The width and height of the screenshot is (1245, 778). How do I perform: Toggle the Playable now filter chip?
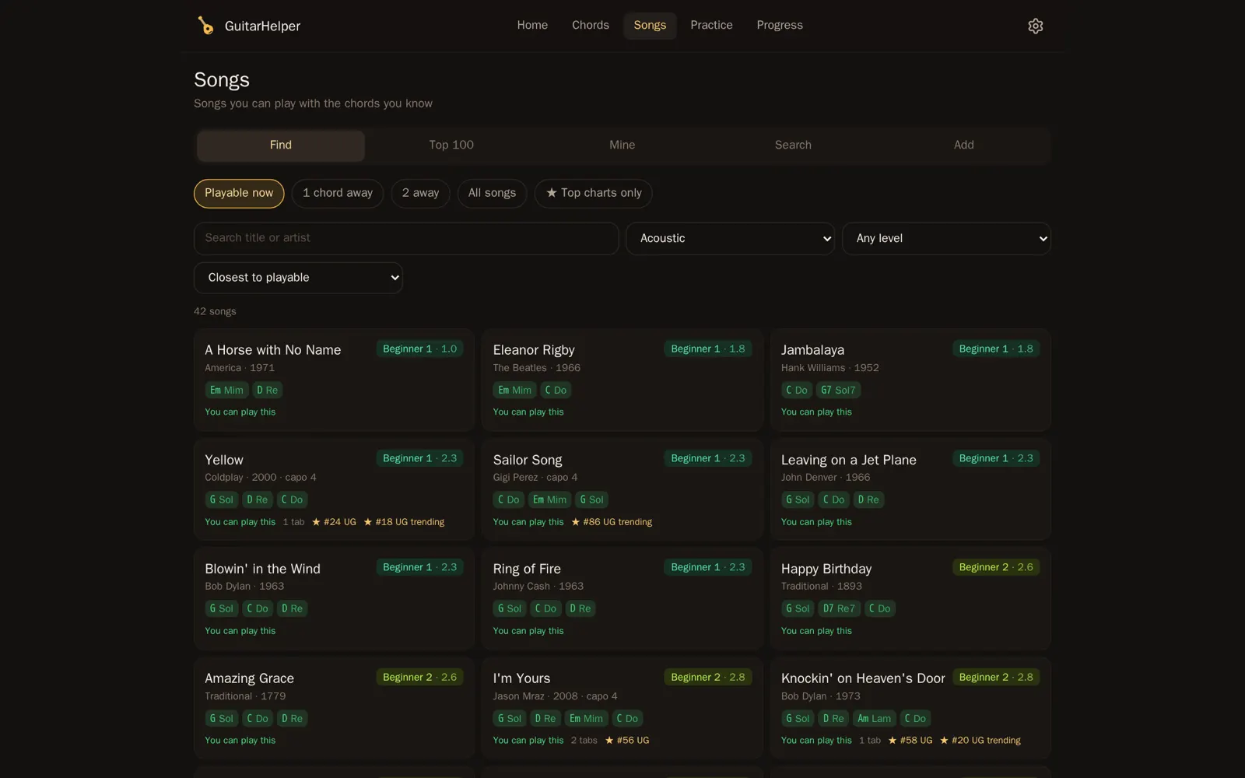[239, 193]
